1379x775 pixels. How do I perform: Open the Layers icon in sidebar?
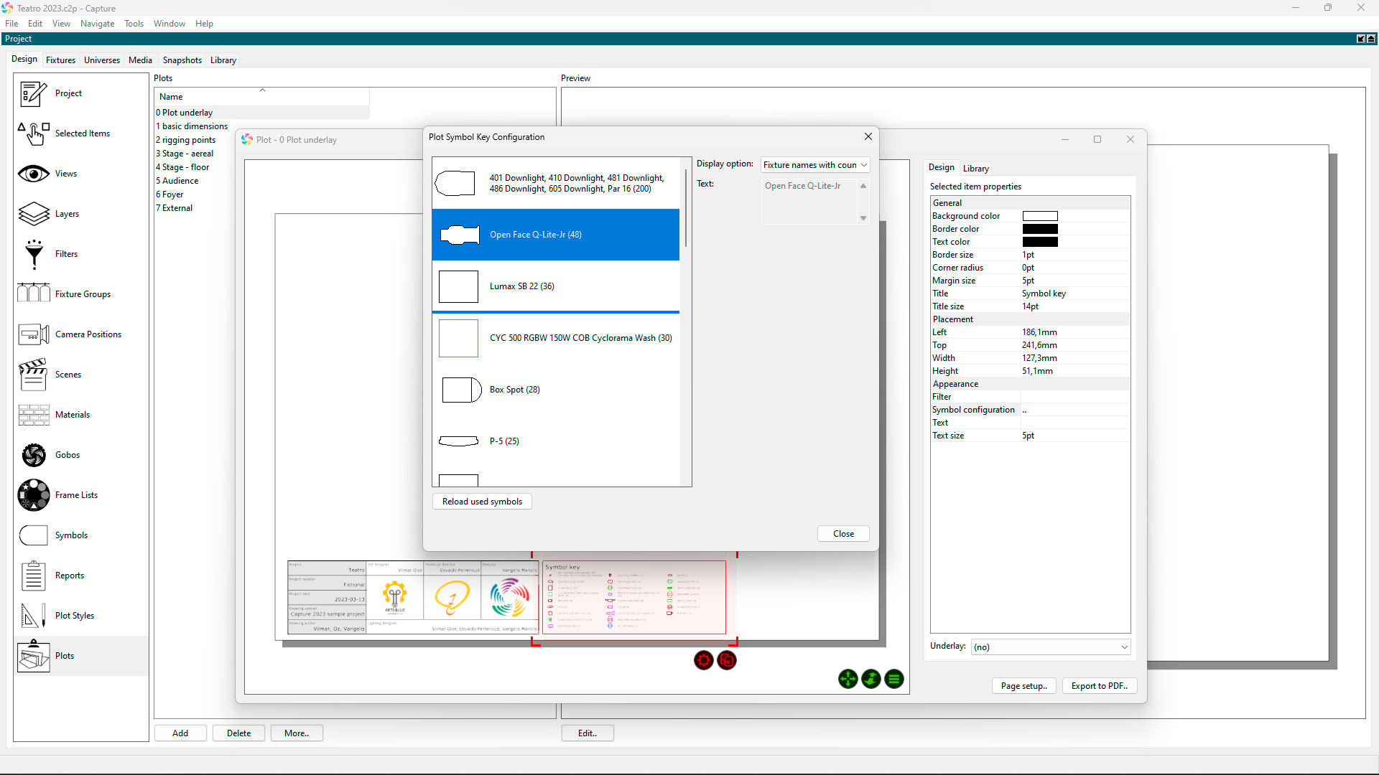[33, 214]
